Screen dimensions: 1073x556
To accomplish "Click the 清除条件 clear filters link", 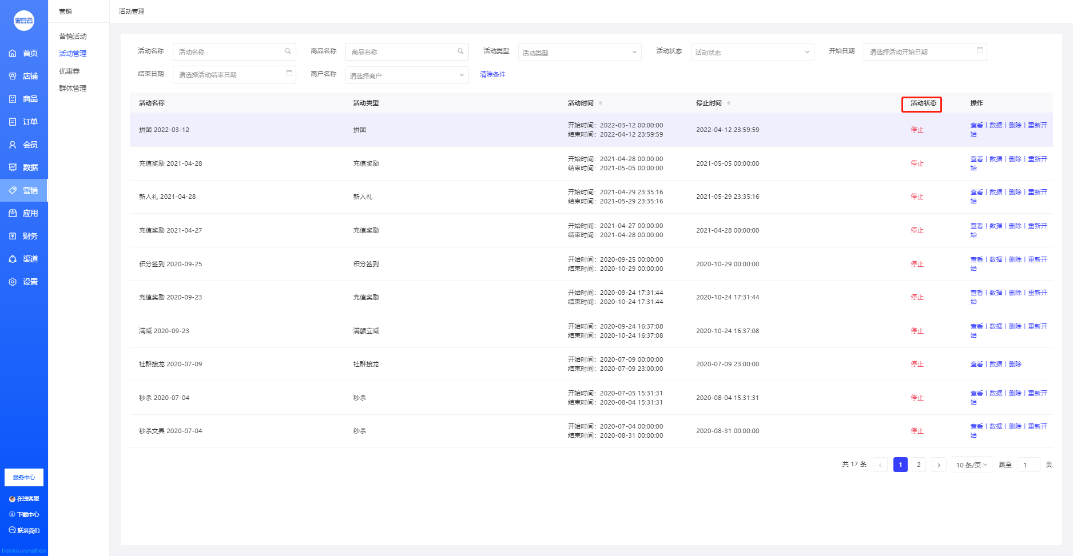I will point(492,74).
